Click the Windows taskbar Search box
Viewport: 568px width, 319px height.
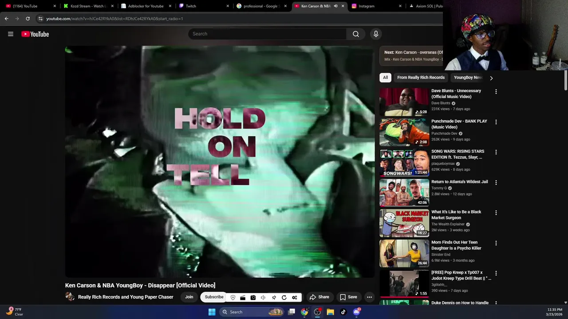point(252,312)
